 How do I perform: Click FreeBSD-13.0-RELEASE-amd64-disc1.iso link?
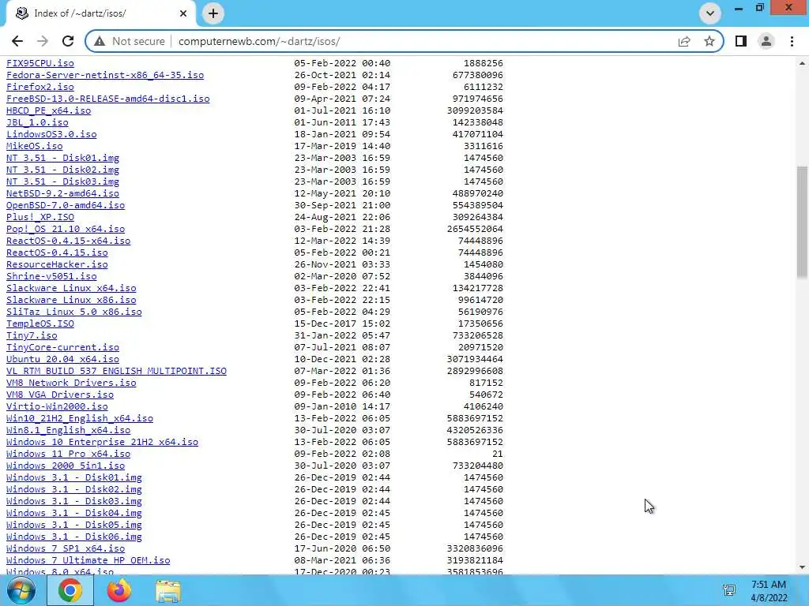pyautogui.click(x=107, y=99)
